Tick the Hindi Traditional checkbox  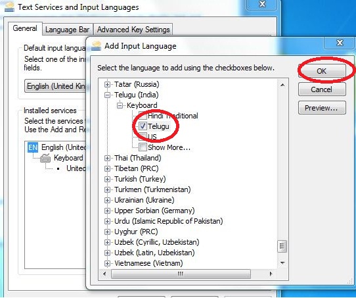143,116
